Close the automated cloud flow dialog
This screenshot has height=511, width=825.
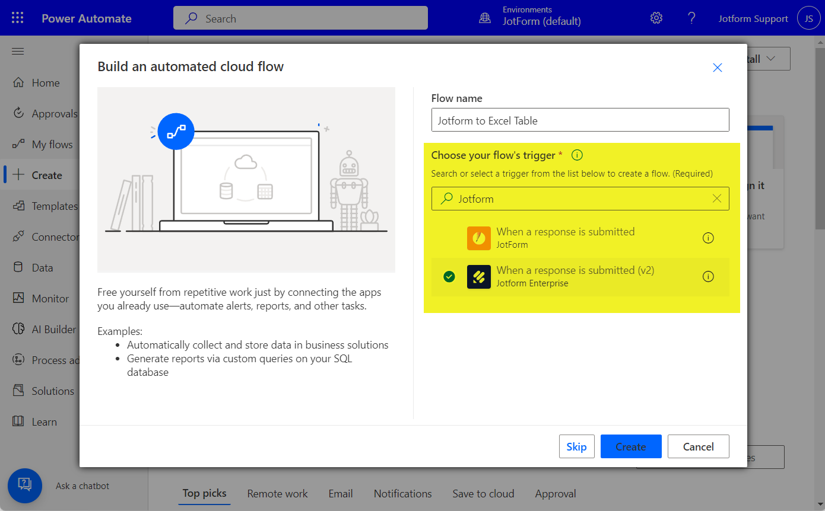pos(717,68)
